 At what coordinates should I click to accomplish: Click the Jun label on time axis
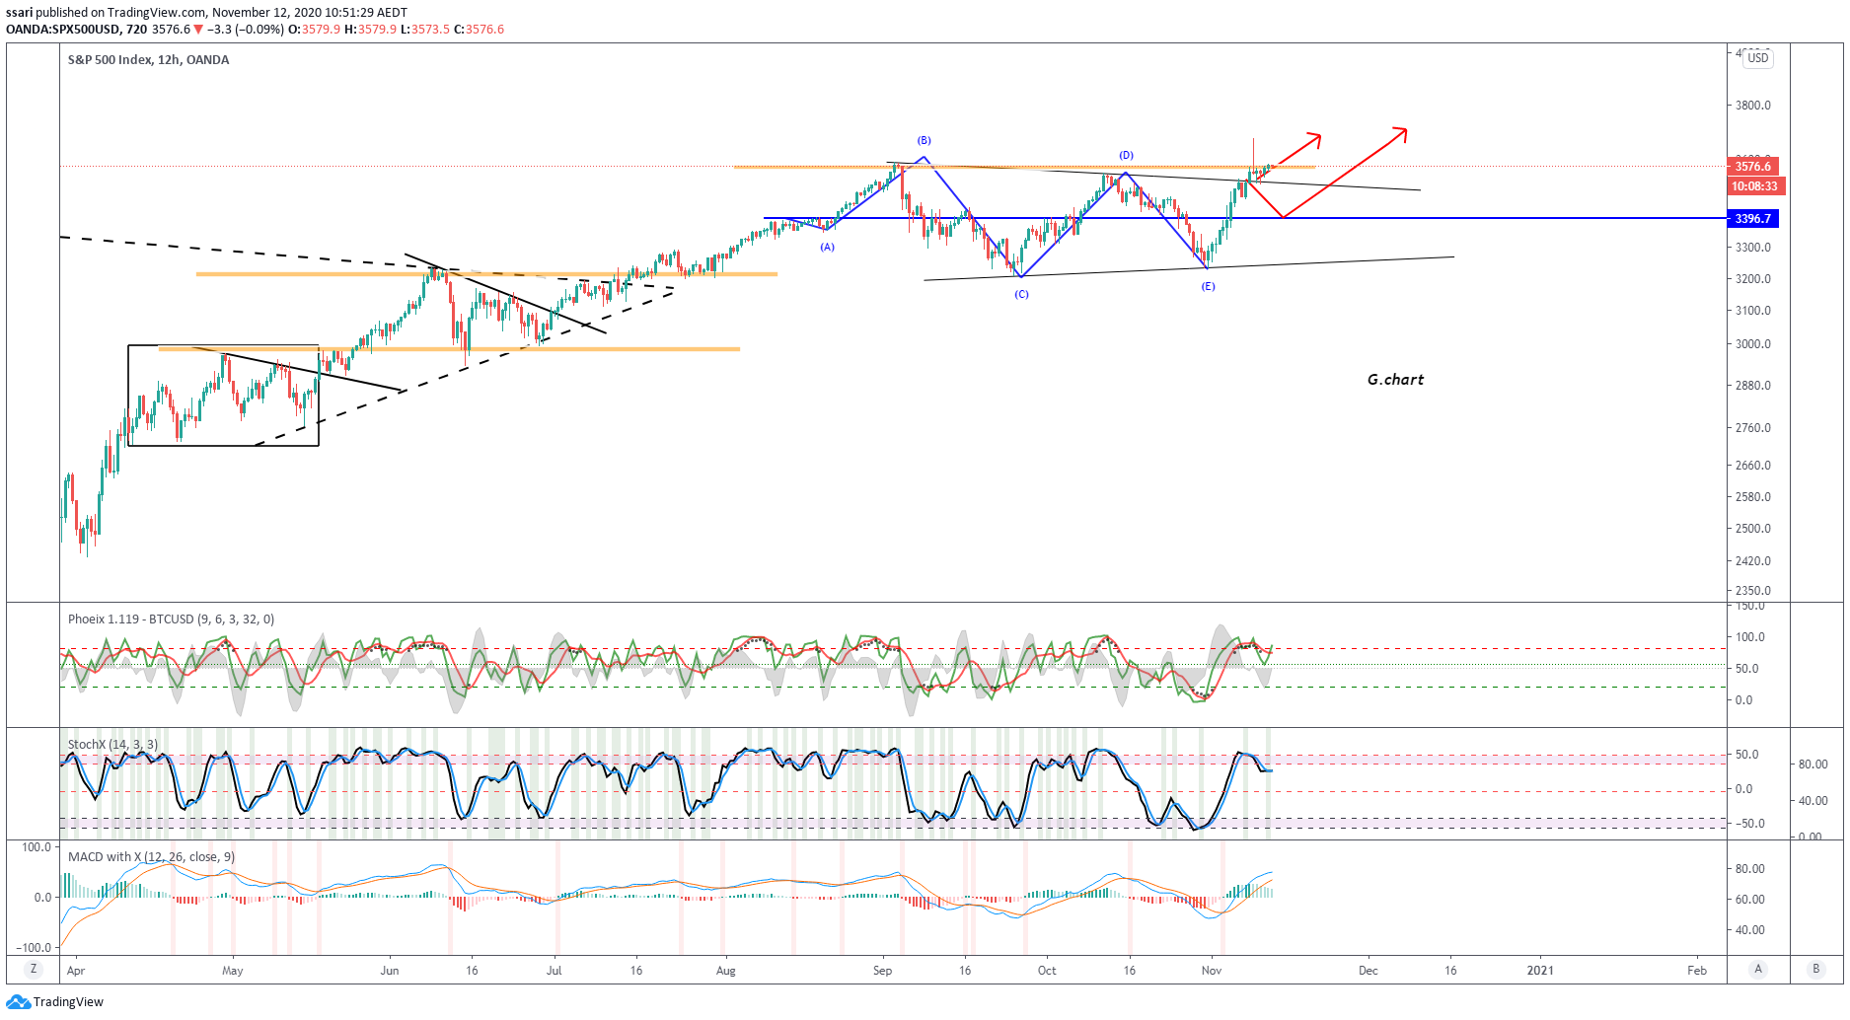(390, 971)
